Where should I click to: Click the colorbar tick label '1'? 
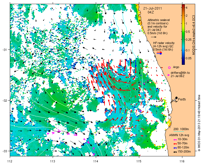[186, 24]
